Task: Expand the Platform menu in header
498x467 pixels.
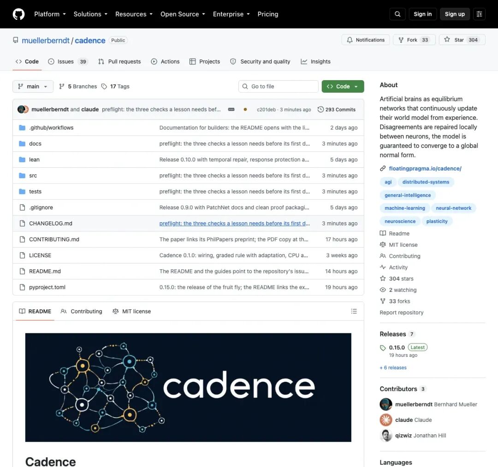Action: pos(50,14)
